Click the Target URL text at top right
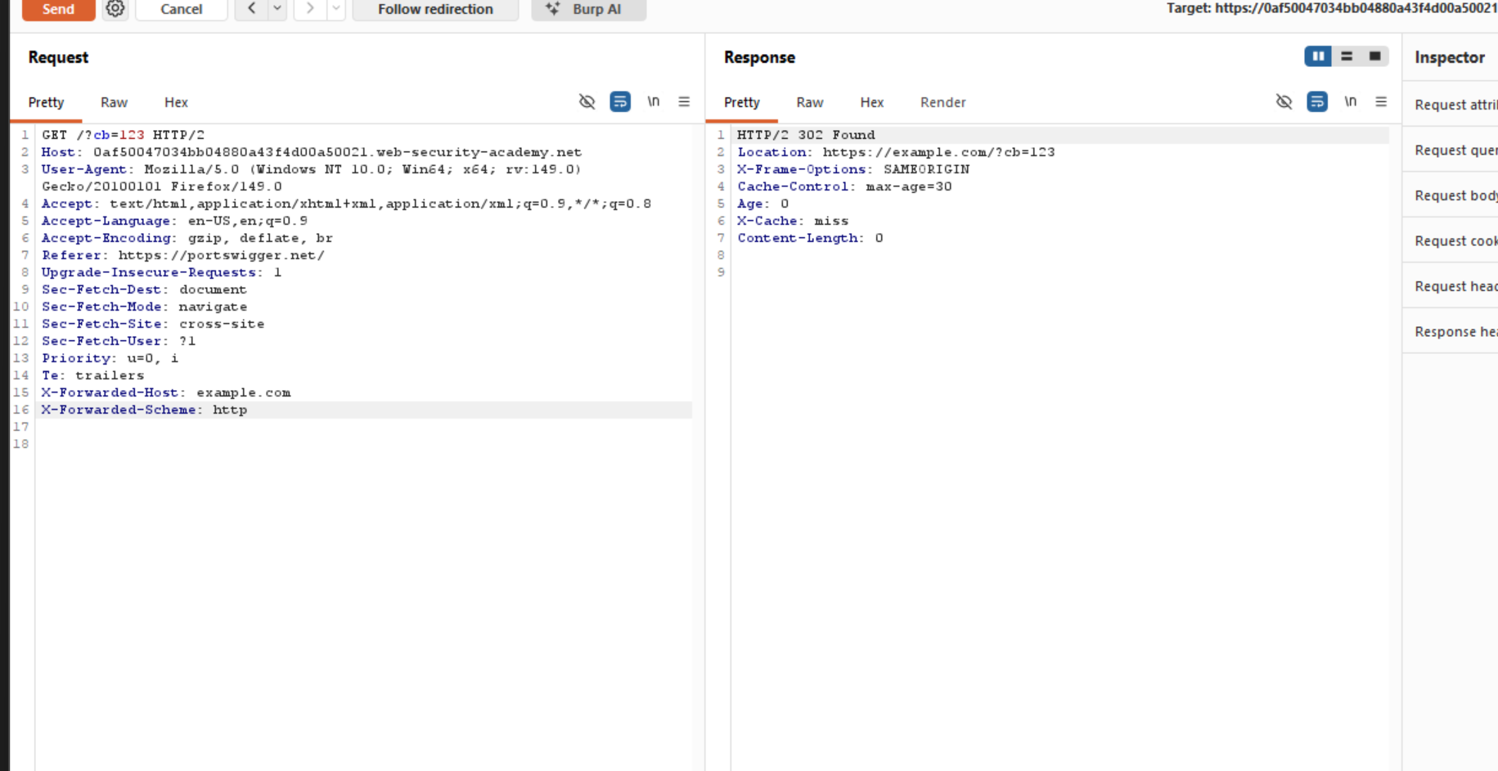Screen dimensions: 1498x771 (x=1332, y=8)
